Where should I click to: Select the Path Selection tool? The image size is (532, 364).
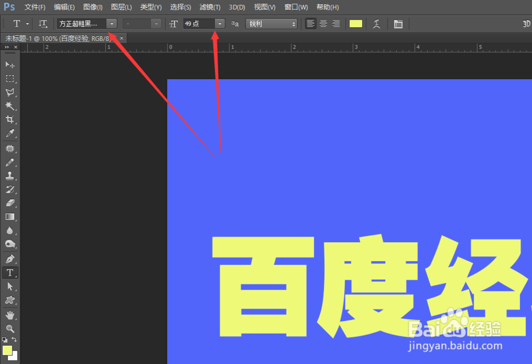[10, 286]
